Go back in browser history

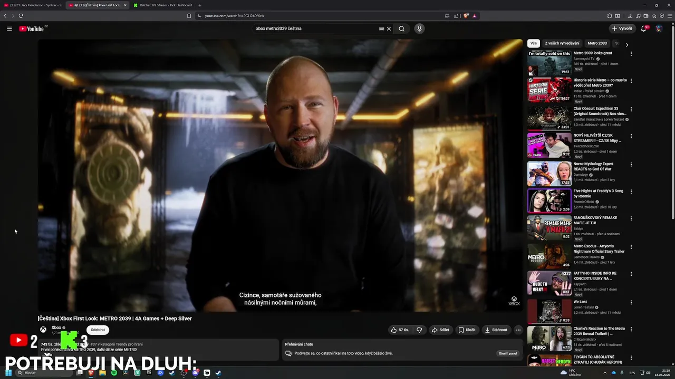point(5,16)
